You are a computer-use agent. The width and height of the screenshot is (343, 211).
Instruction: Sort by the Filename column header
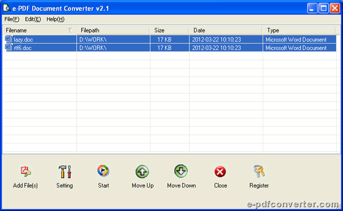tap(40, 30)
